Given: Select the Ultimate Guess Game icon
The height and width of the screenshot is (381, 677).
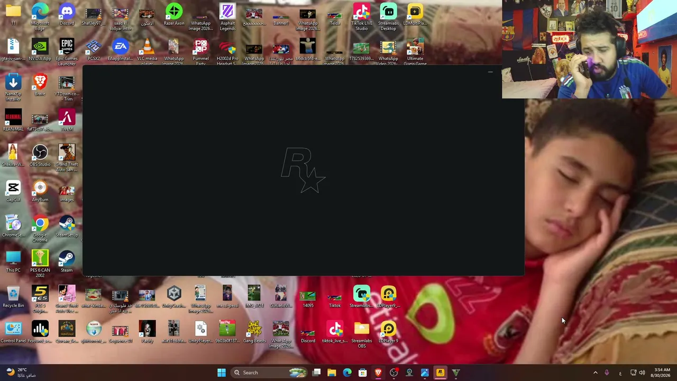Looking at the screenshot, I should [x=415, y=51].
